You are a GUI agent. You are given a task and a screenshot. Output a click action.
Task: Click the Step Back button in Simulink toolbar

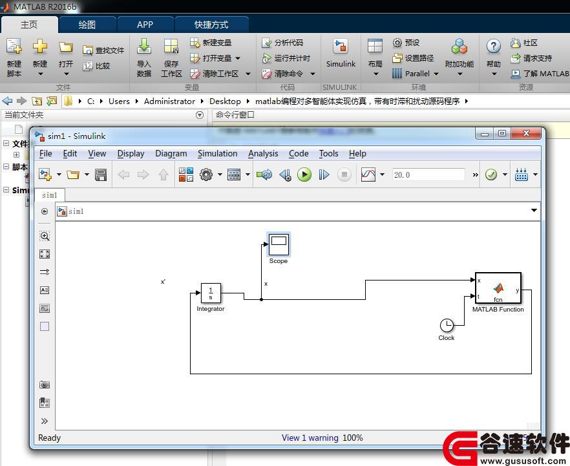point(285,175)
